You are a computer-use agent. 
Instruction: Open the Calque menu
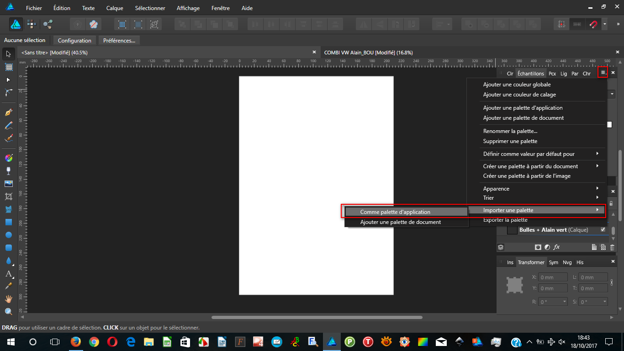(x=115, y=8)
